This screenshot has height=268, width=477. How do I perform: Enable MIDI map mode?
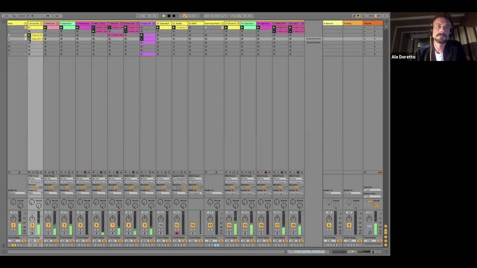click(372, 16)
